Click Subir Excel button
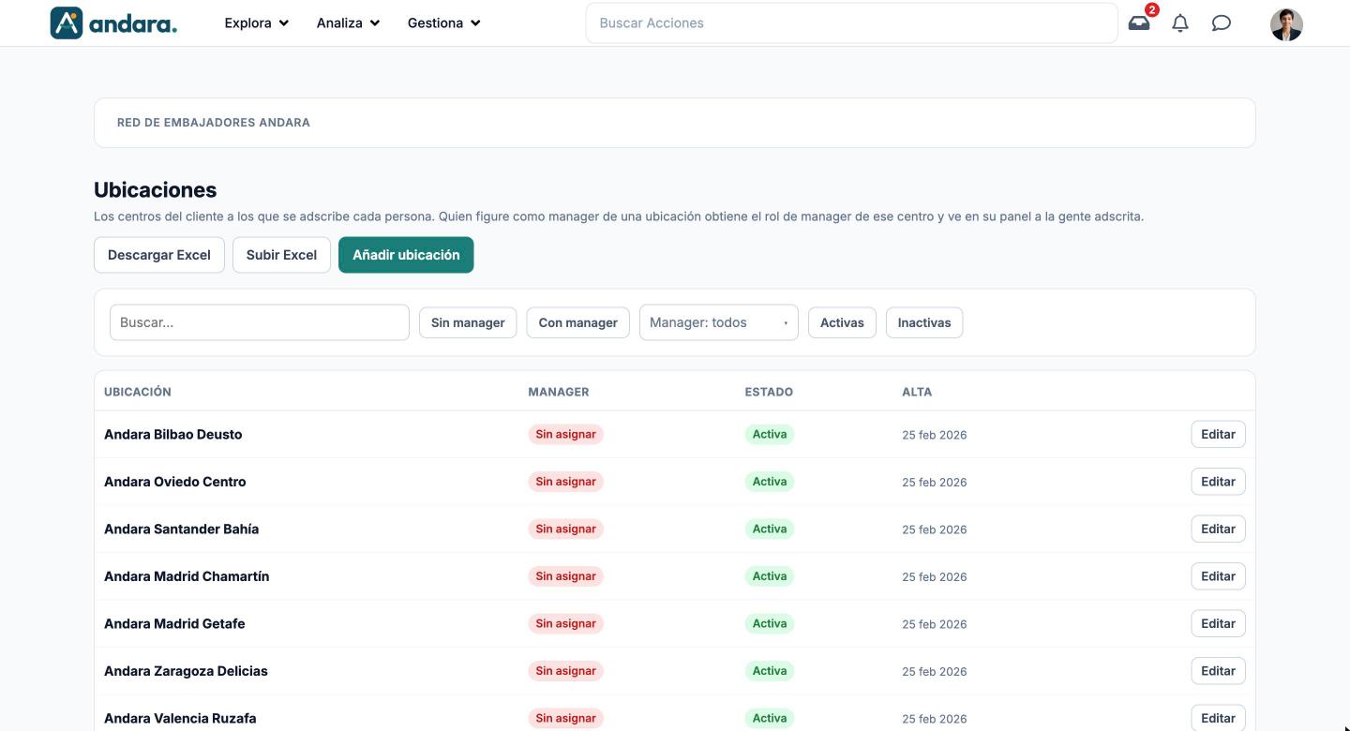 click(x=281, y=255)
